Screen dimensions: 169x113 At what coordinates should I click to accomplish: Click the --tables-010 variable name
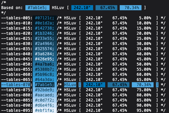[x=16, y=23]
